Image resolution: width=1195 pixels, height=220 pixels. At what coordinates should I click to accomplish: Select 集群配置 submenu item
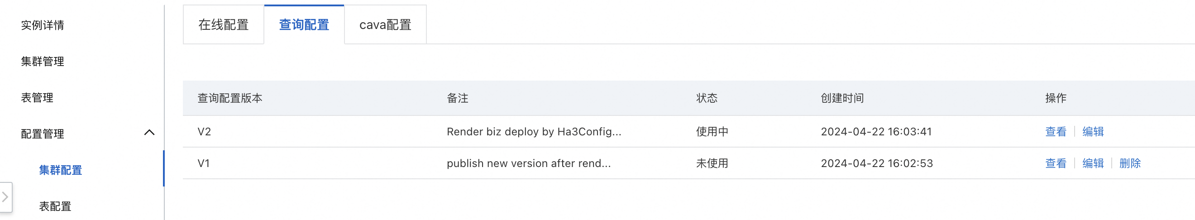click(x=60, y=170)
